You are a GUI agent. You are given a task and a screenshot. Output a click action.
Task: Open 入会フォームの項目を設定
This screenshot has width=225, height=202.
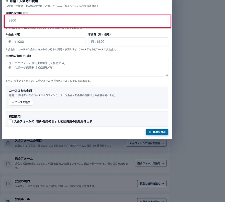point(147,143)
